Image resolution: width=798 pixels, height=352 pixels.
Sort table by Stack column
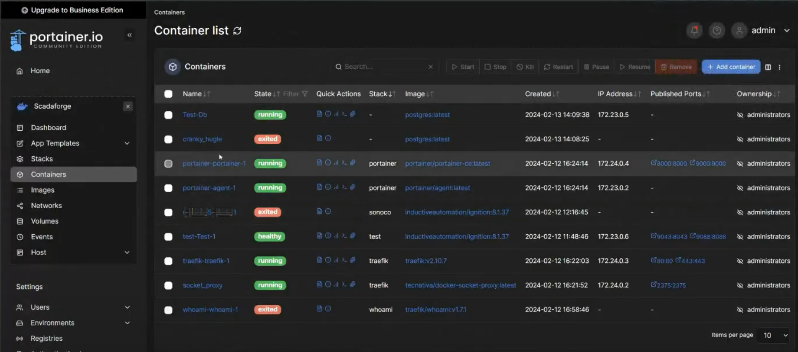point(382,94)
